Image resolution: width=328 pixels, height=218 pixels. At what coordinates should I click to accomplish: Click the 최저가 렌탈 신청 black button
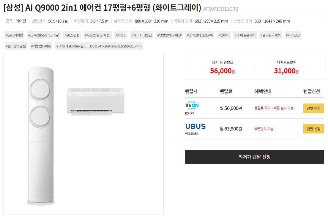[x=254, y=157]
